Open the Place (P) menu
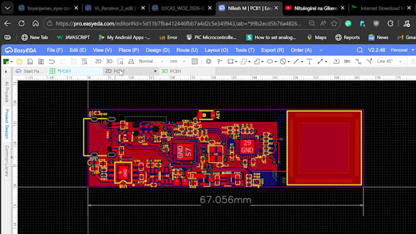 pyautogui.click(x=128, y=50)
